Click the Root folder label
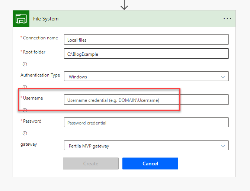Image resolution: width=250 pixels, height=191 pixels. pyautogui.click(x=34, y=52)
